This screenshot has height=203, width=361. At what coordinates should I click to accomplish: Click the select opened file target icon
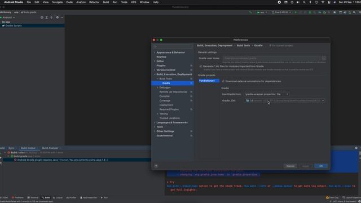pyautogui.click(x=42, y=17)
